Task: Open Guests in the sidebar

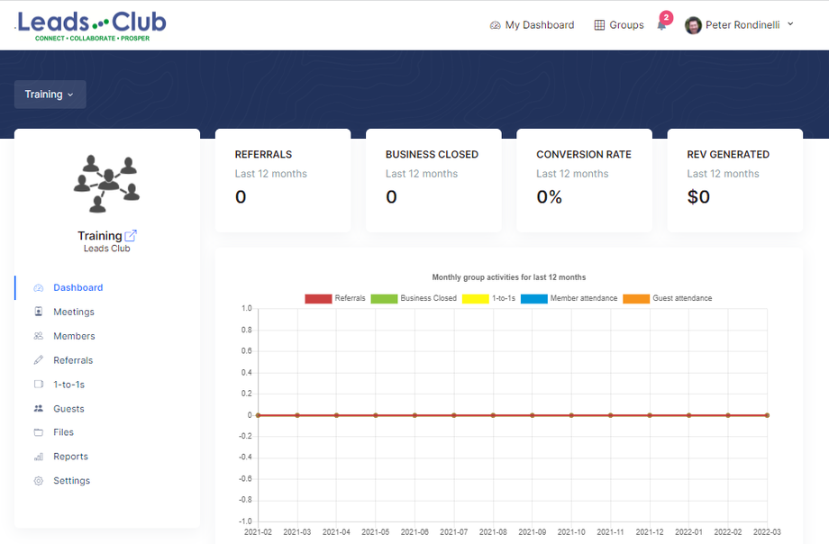Action: coord(68,409)
